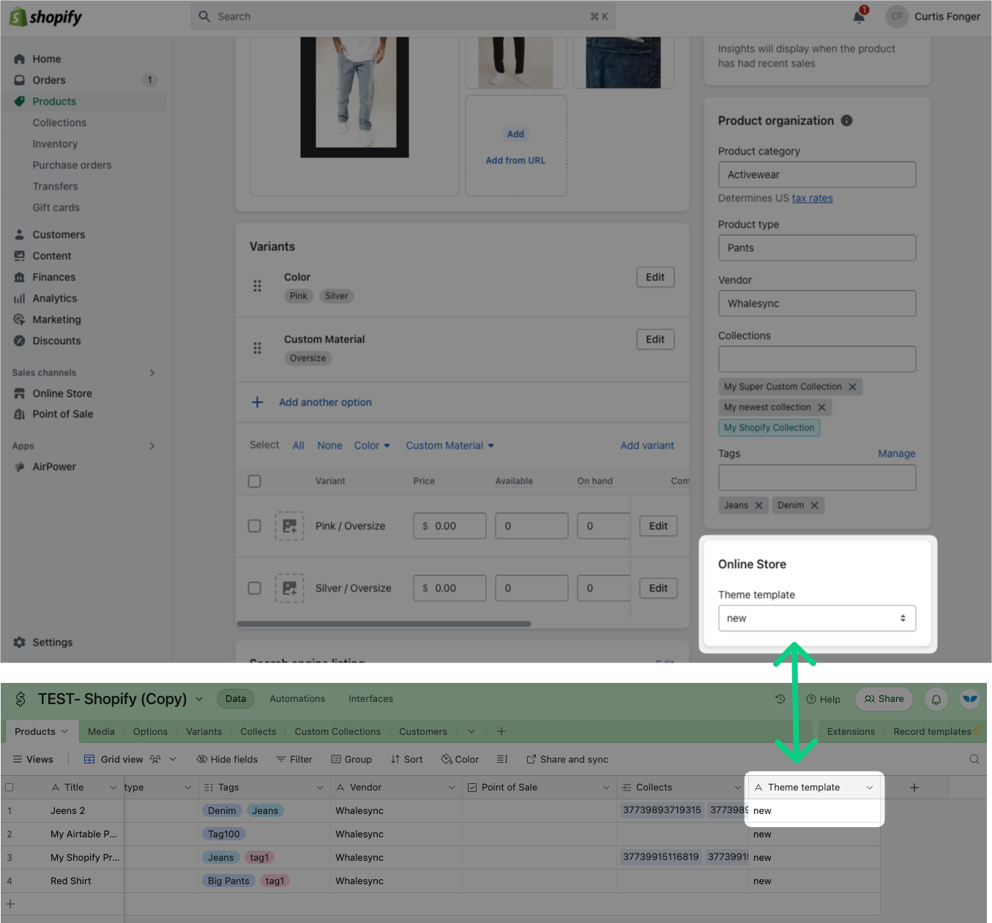Switch to the Variants table tab
This screenshot has height=923, width=992.
click(204, 731)
